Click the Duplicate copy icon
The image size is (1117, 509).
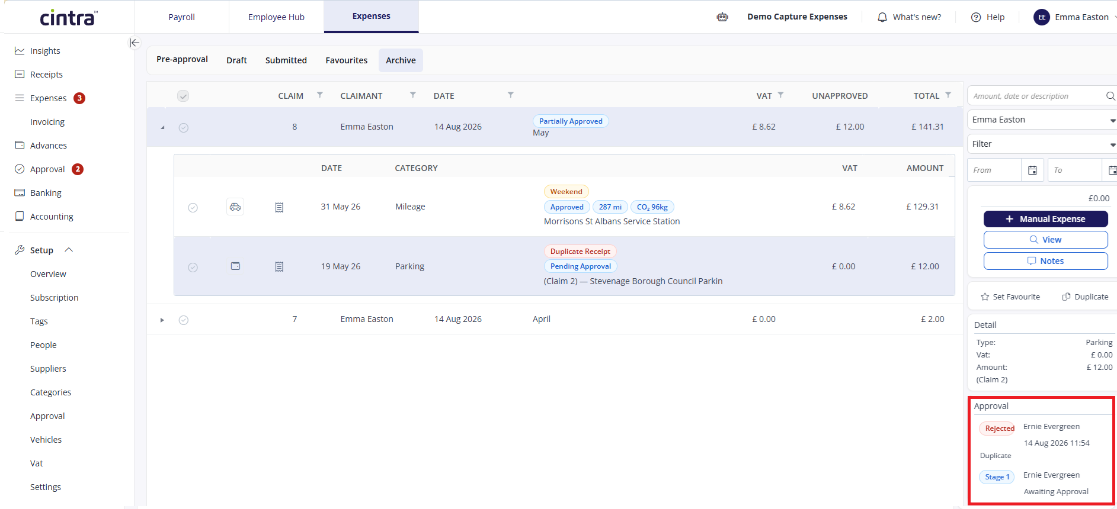pos(1066,297)
